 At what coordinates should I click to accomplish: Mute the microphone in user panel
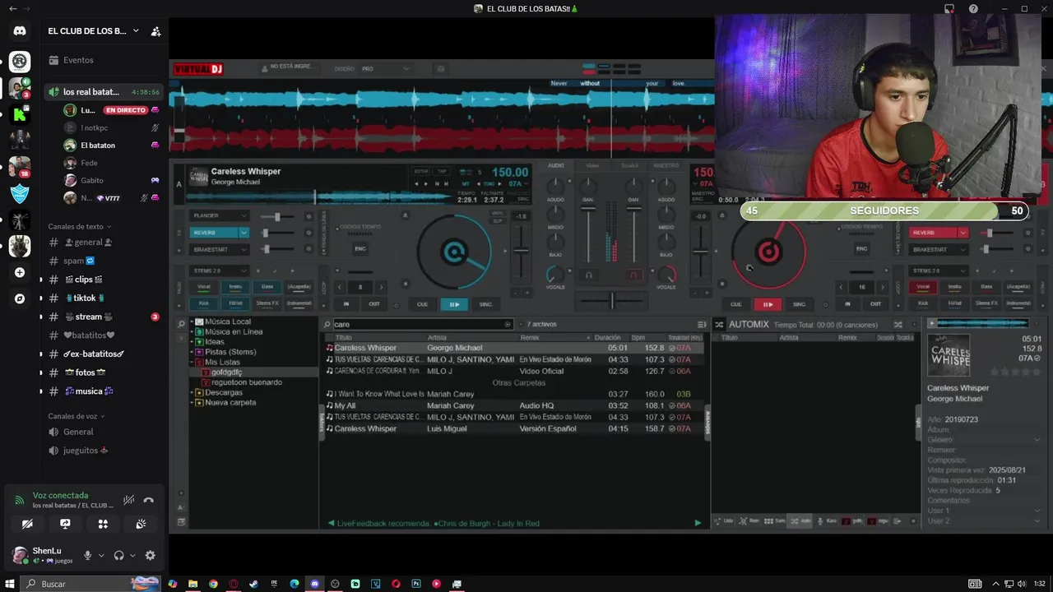pyautogui.click(x=87, y=555)
